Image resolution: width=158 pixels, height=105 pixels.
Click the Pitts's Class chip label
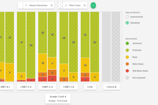[x=75, y=6]
